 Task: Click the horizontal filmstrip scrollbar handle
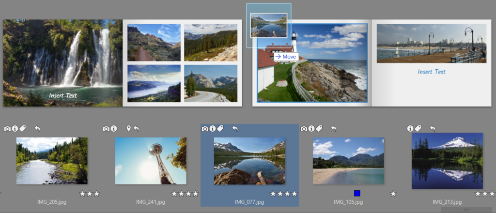(x=466, y=210)
